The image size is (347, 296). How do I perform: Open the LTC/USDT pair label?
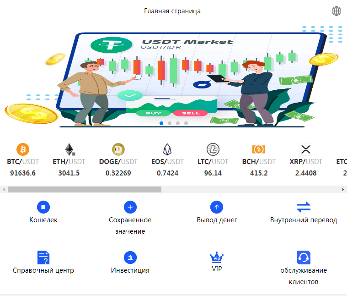[x=213, y=162]
